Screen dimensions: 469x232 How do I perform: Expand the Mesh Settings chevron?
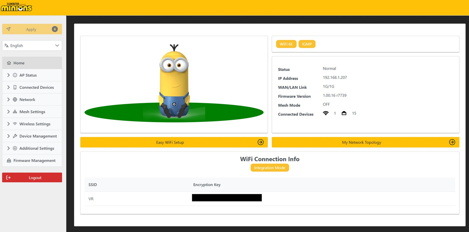[8, 112]
